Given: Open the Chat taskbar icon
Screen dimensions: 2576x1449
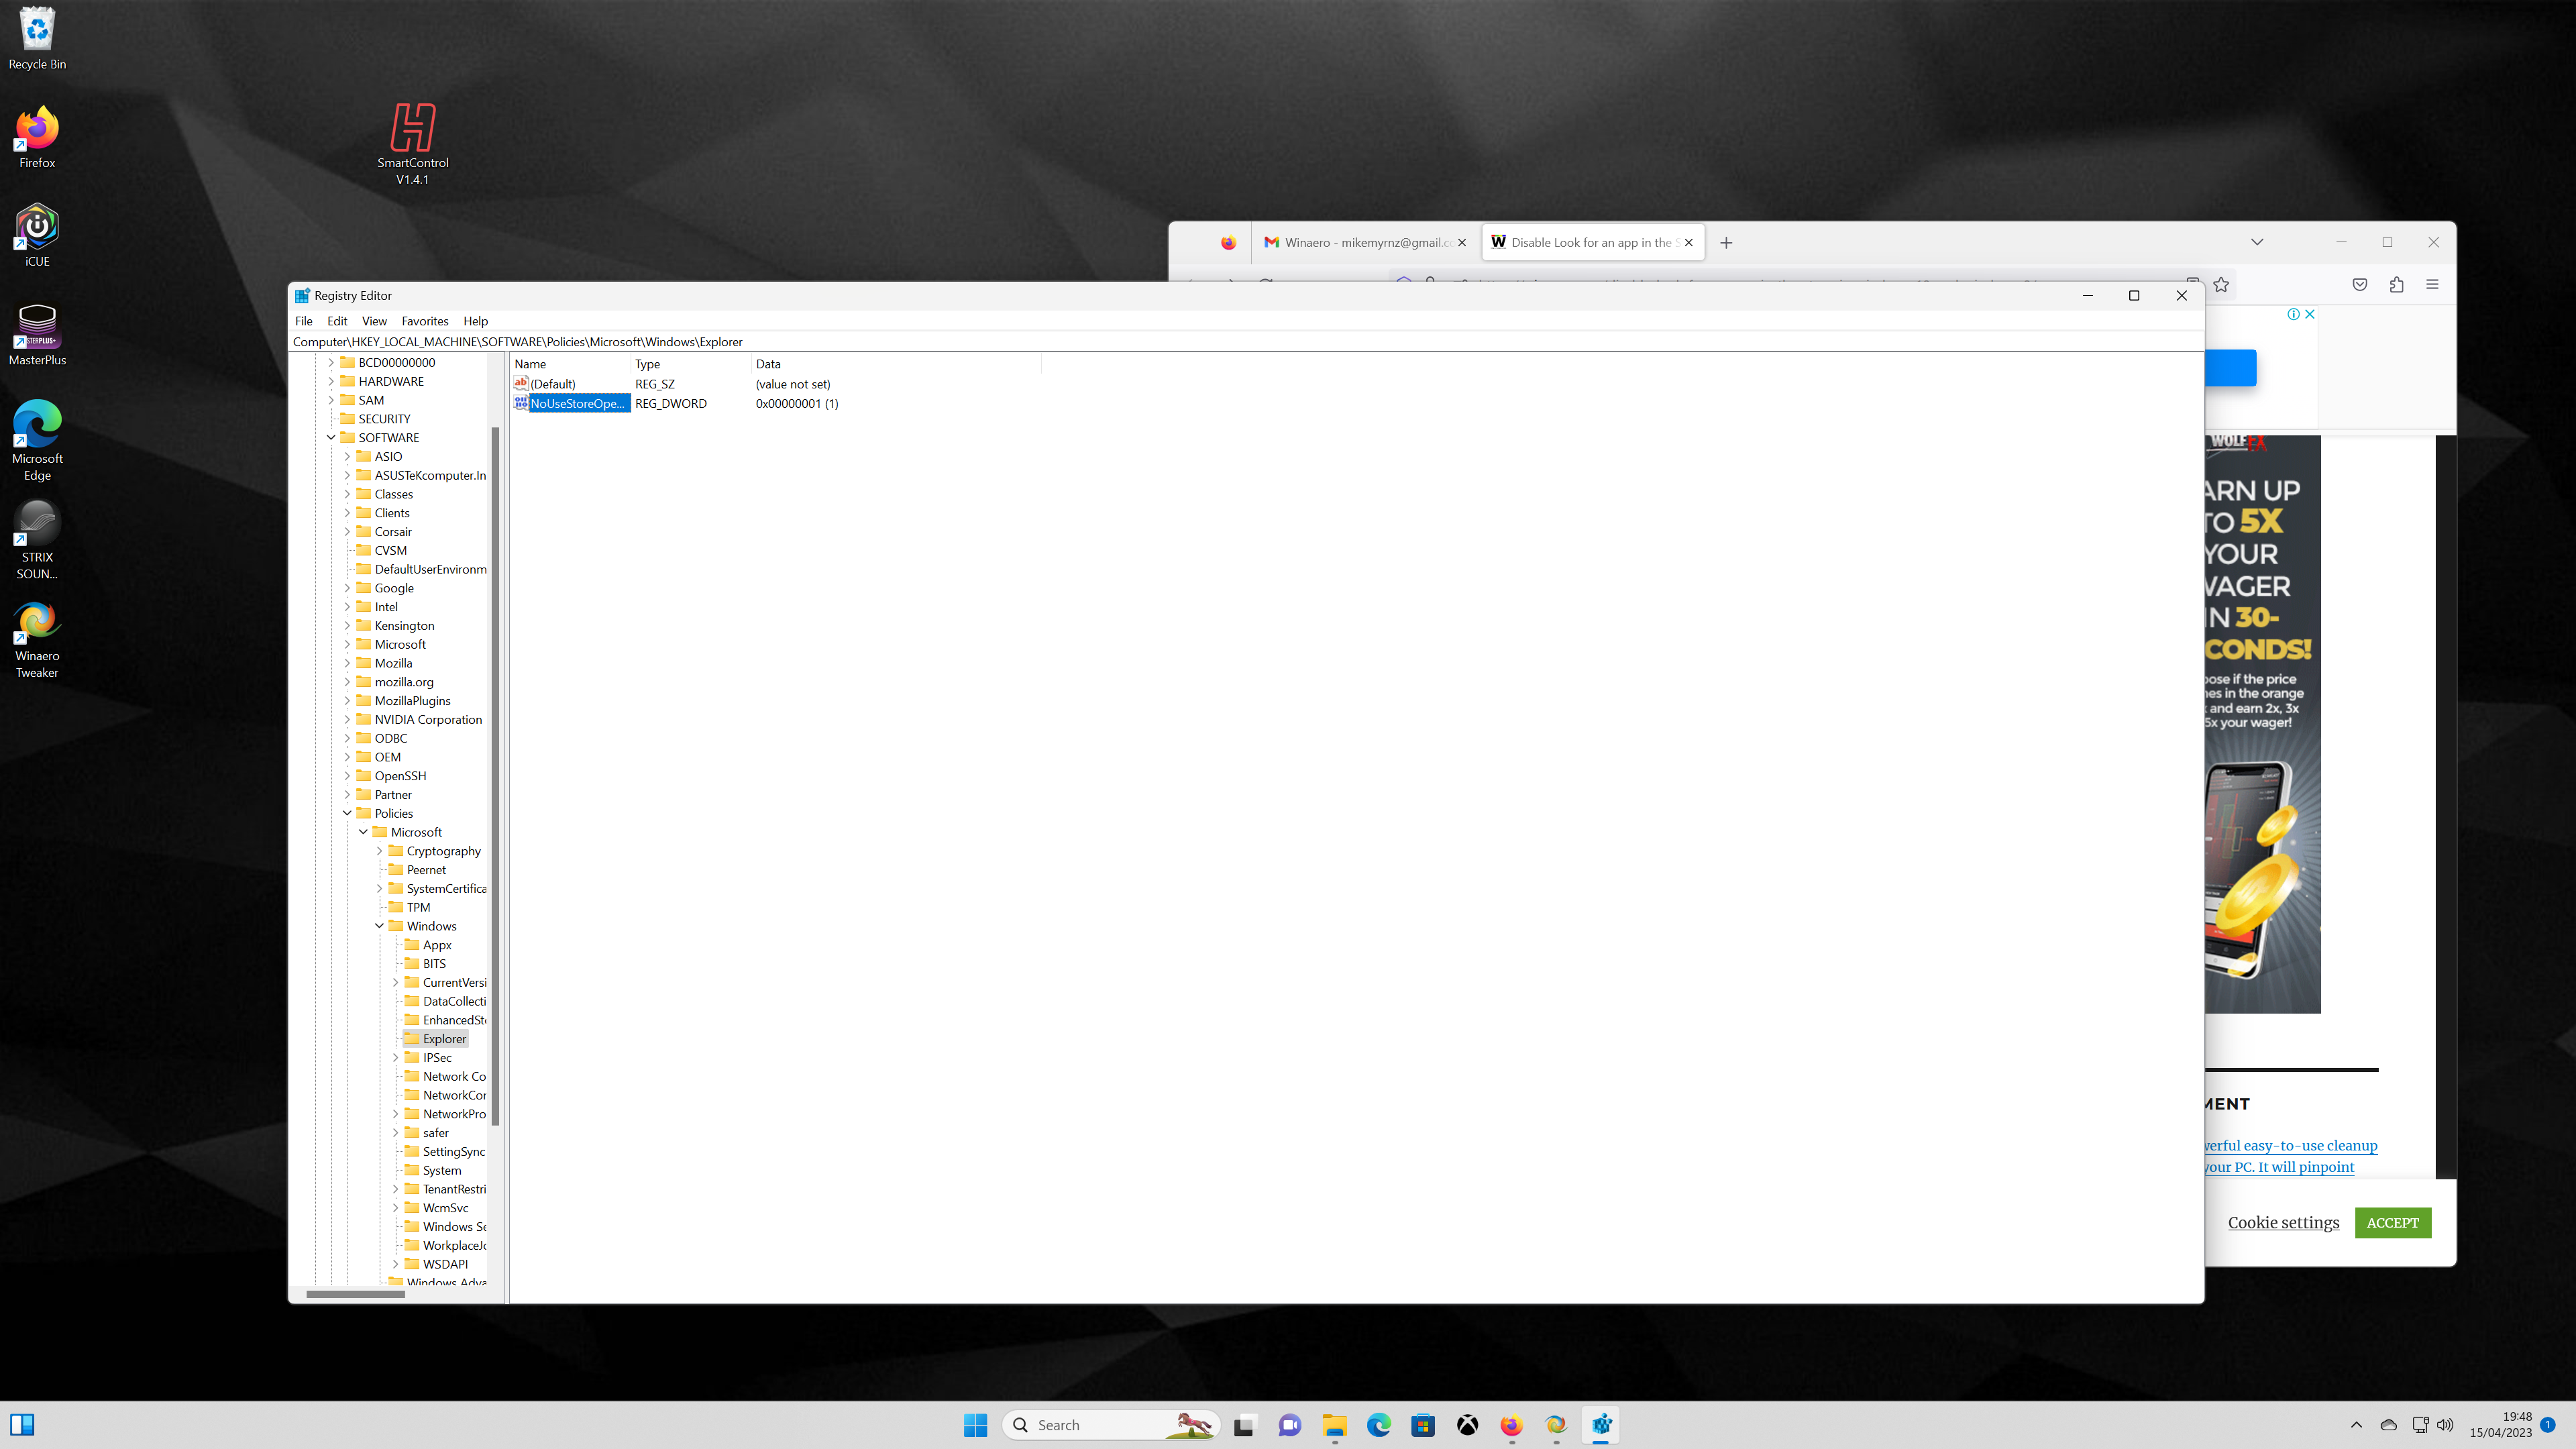Looking at the screenshot, I should 1289,1425.
